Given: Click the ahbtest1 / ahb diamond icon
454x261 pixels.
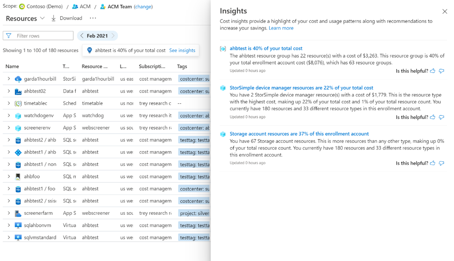Looking at the screenshot, I should (x=18, y=152).
